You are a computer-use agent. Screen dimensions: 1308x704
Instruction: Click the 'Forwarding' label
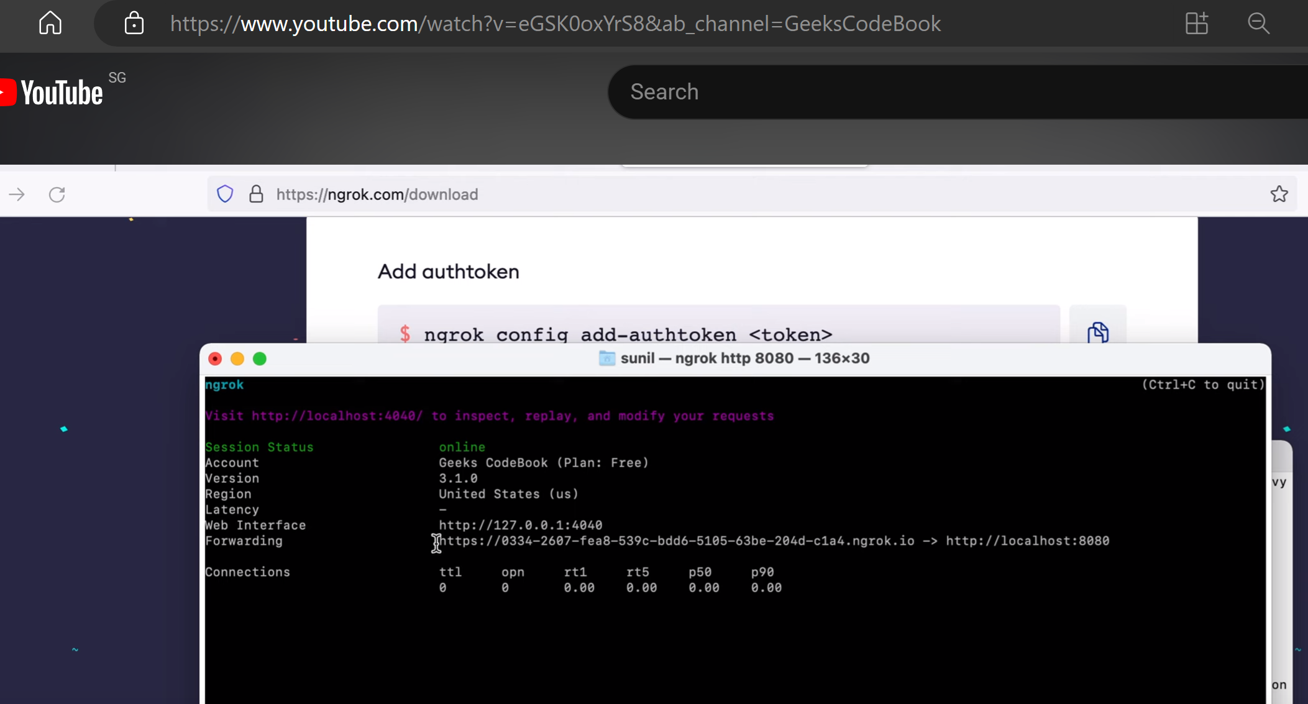(x=244, y=541)
